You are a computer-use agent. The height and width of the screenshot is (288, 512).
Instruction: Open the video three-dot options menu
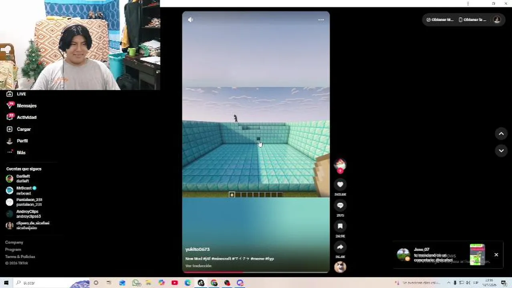coord(321,20)
